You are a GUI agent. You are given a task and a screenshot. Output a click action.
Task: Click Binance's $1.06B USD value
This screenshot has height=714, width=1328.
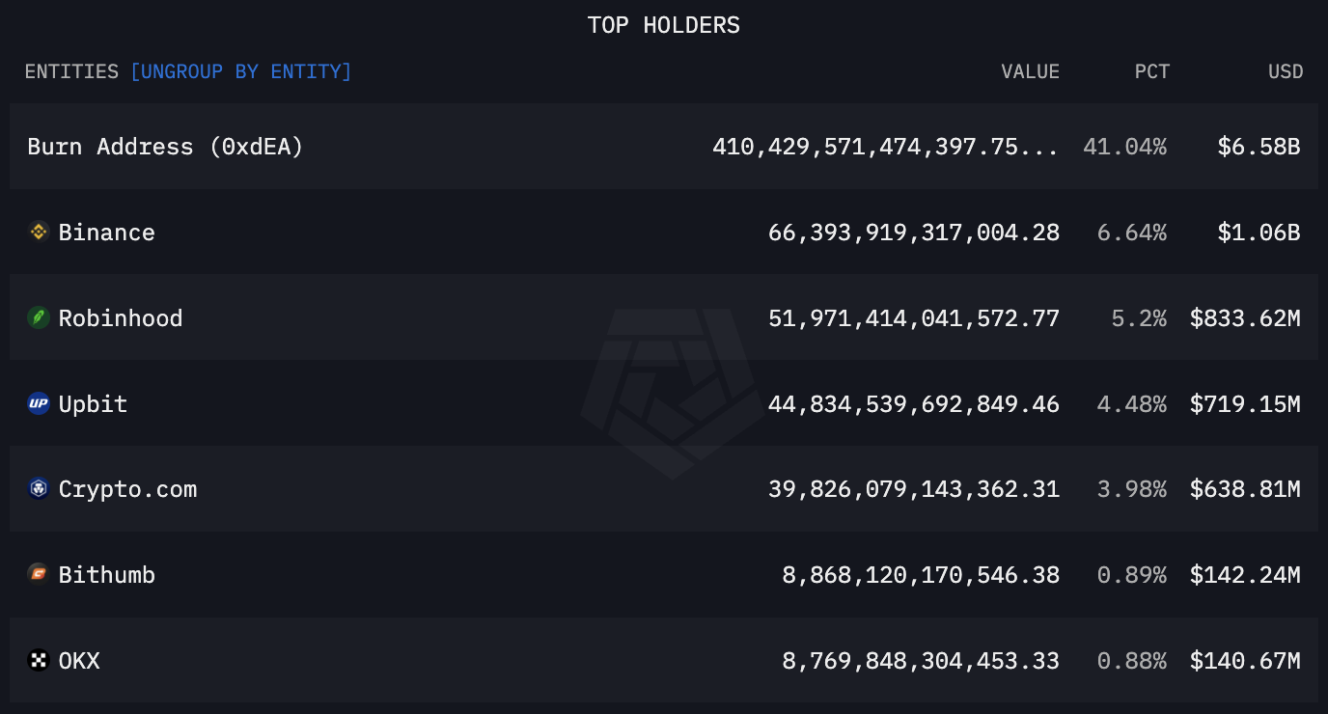(x=1259, y=233)
